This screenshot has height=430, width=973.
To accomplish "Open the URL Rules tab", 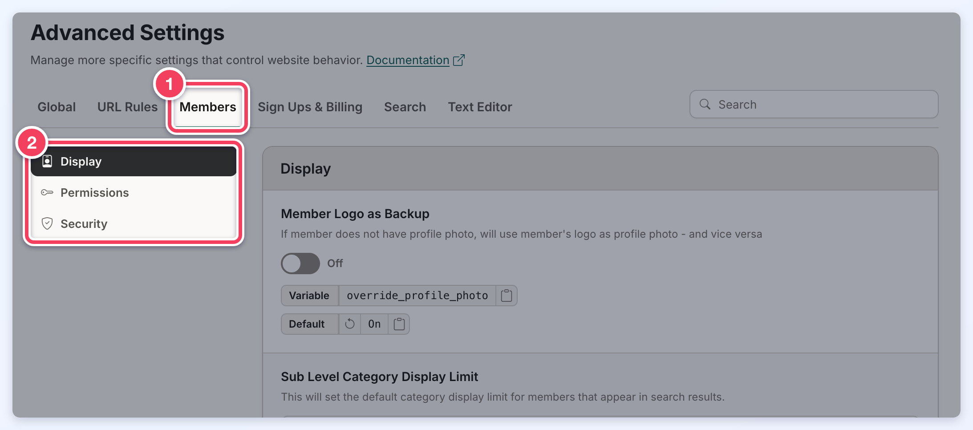I will point(127,107).
